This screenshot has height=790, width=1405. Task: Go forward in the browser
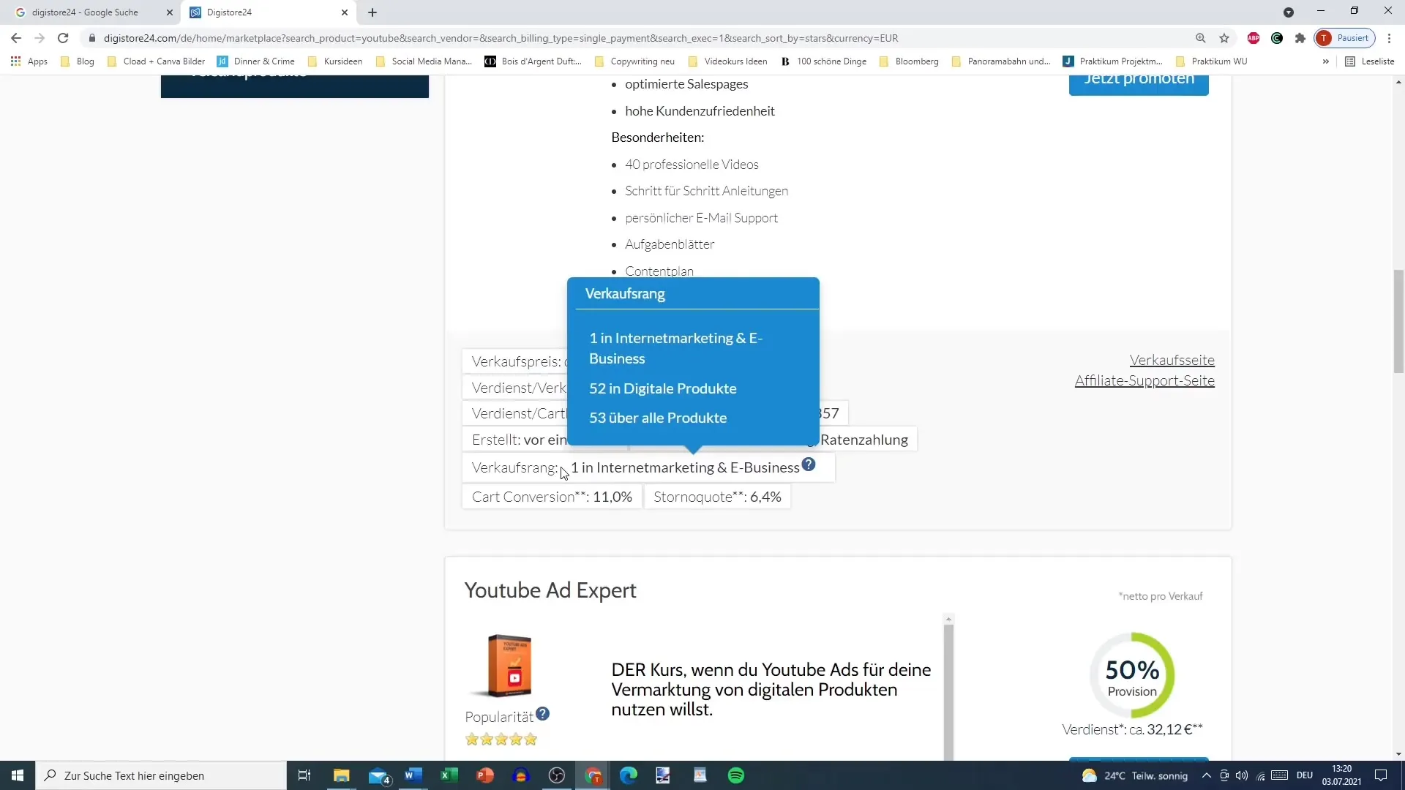point(40,38)
